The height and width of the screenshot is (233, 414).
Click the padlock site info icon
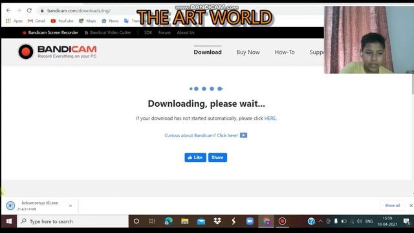coord(42,11)
